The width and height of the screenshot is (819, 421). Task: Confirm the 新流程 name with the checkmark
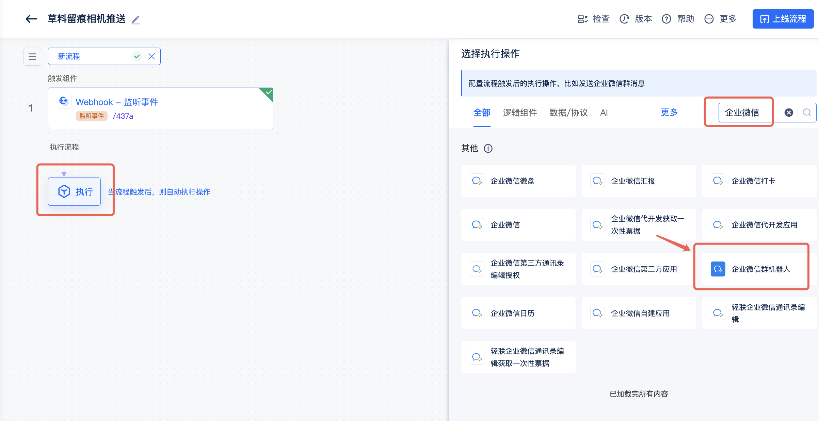point(137,56)
